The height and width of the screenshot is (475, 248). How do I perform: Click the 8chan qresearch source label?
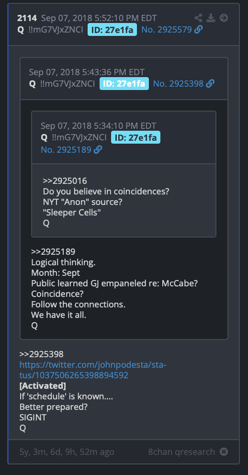(181, 452)
